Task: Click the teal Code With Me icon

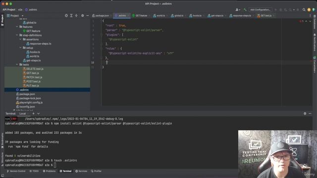Action: pyautogui.click(x=314, y=9)
